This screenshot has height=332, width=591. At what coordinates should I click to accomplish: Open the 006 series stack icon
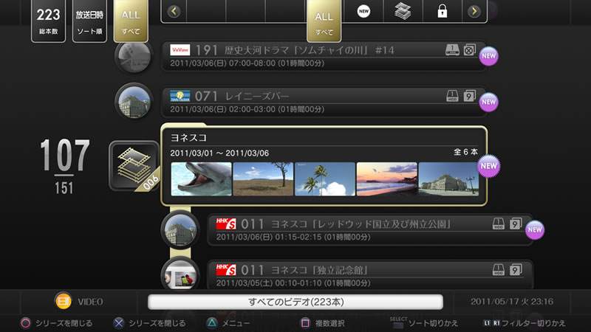(x=134, y=166)
